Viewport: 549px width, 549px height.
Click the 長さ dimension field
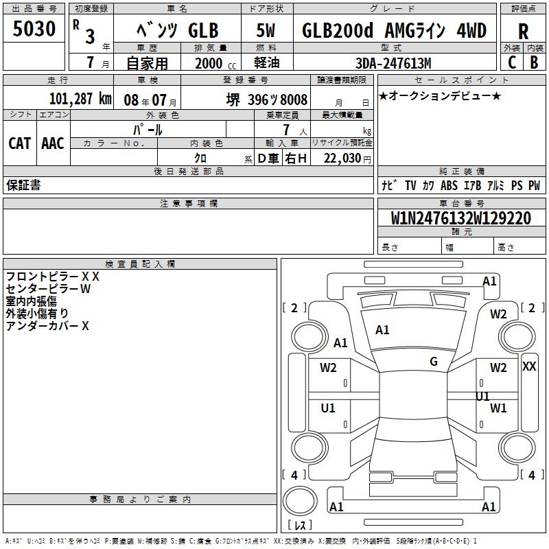point(410,246)
